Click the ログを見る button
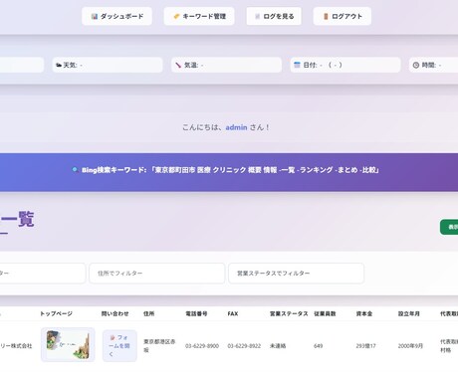 pyautogui.click(x=274, y=16)
